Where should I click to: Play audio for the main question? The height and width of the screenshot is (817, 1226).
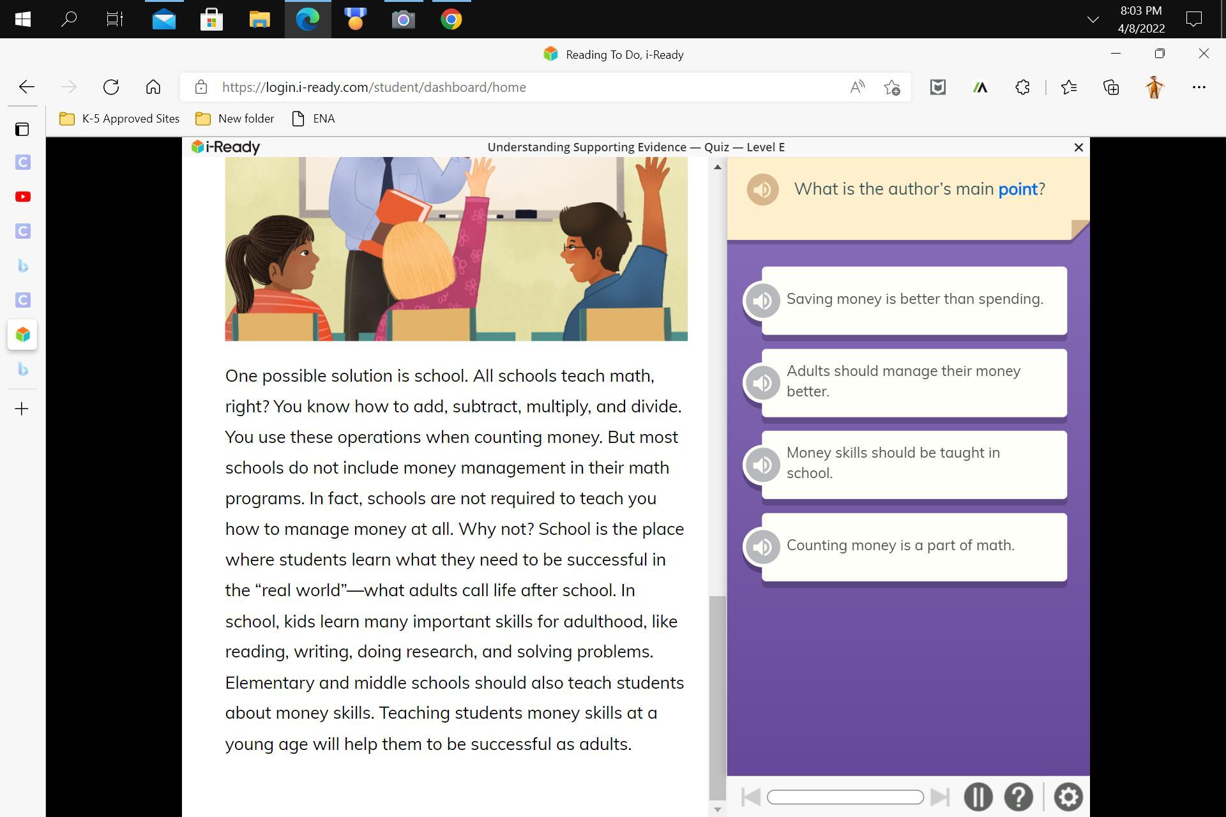762,190
